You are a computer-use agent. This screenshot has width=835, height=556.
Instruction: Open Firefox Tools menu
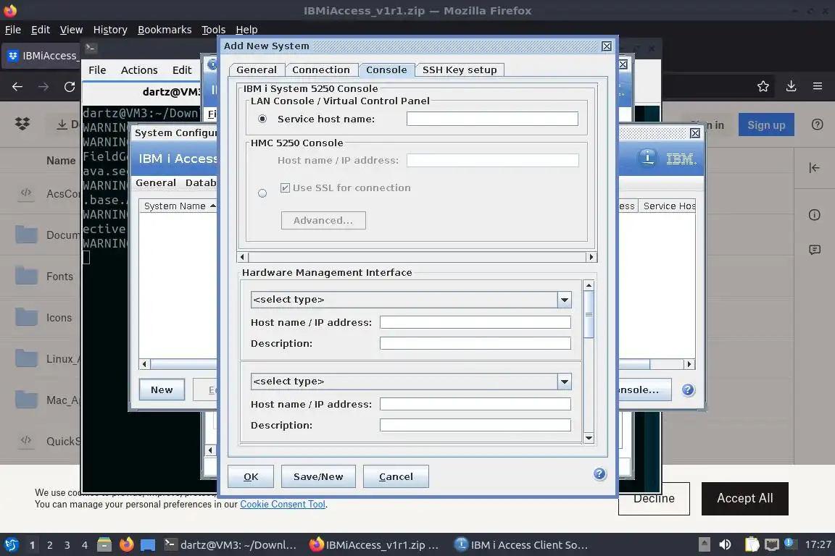click(x=213, y=30)
